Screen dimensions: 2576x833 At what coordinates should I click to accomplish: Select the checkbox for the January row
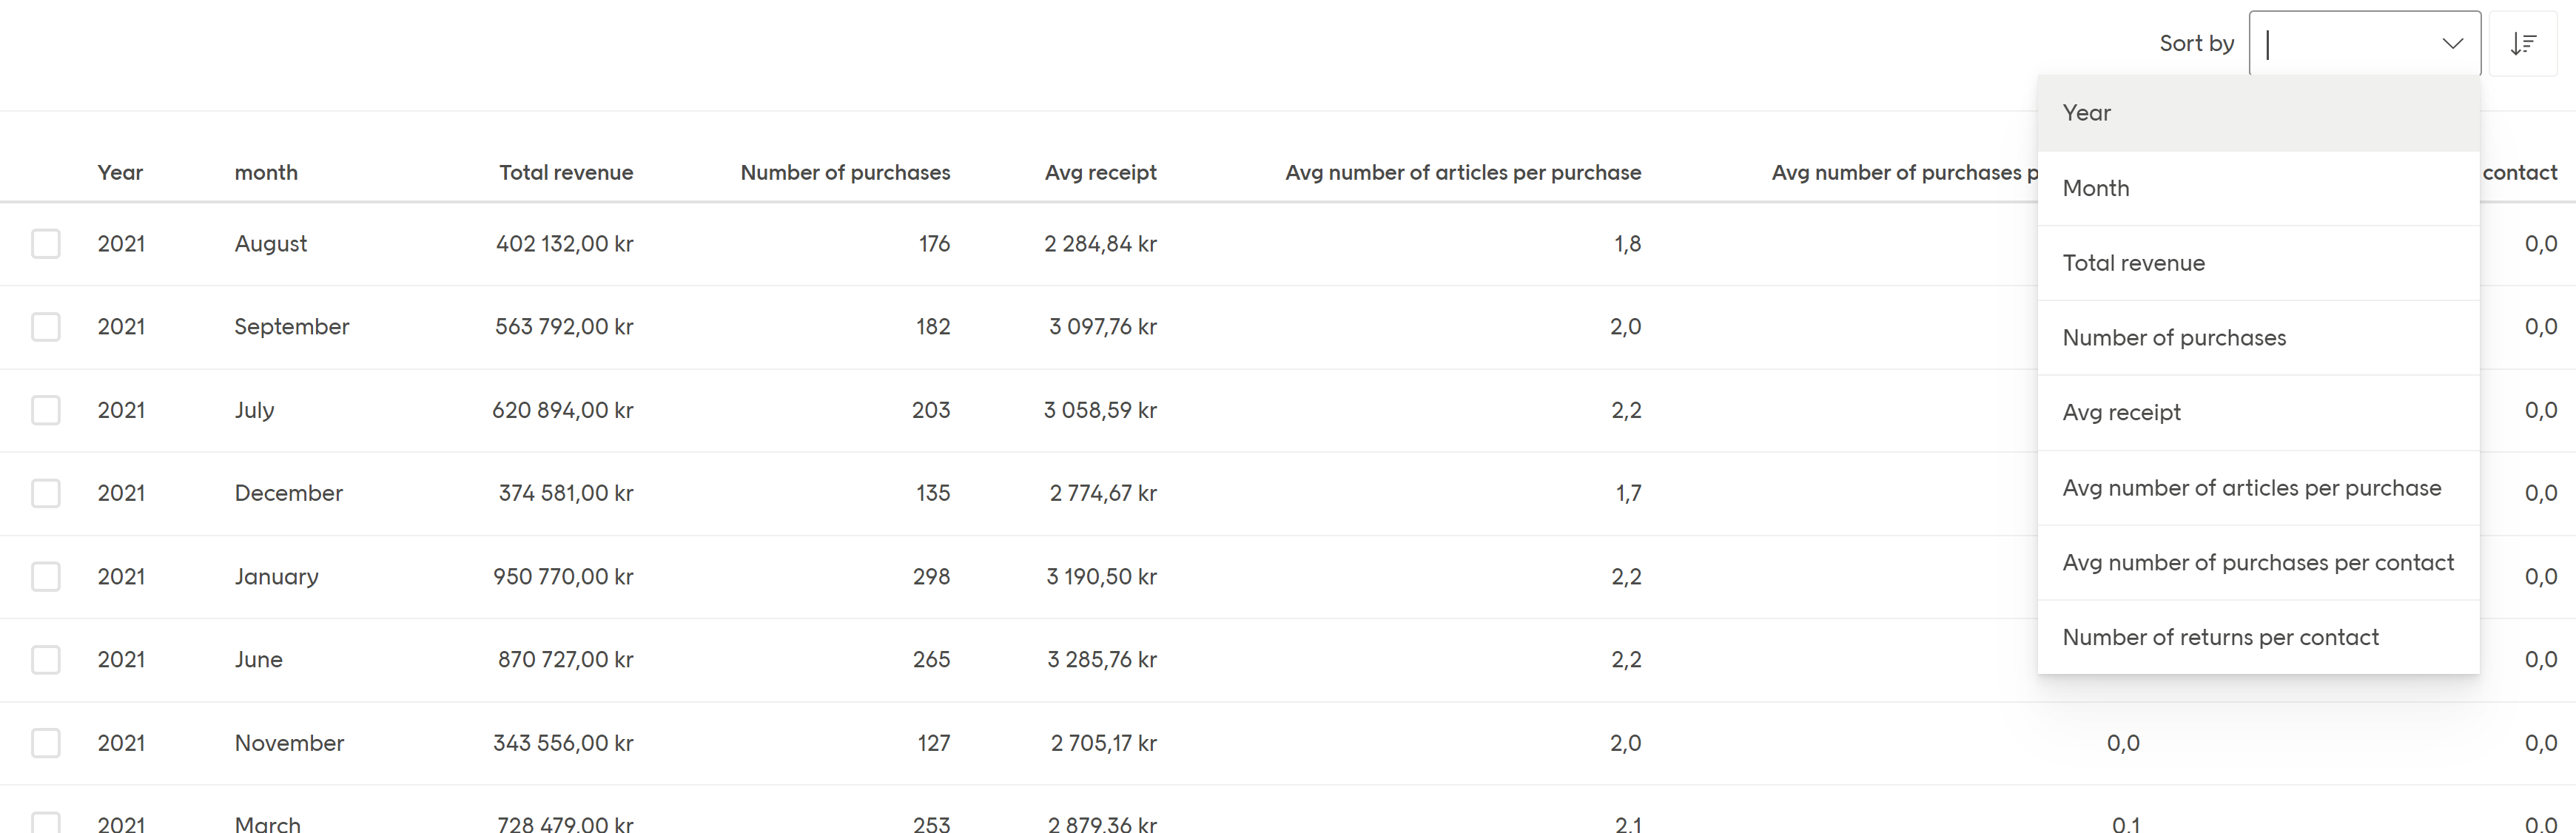pos(45,576)
